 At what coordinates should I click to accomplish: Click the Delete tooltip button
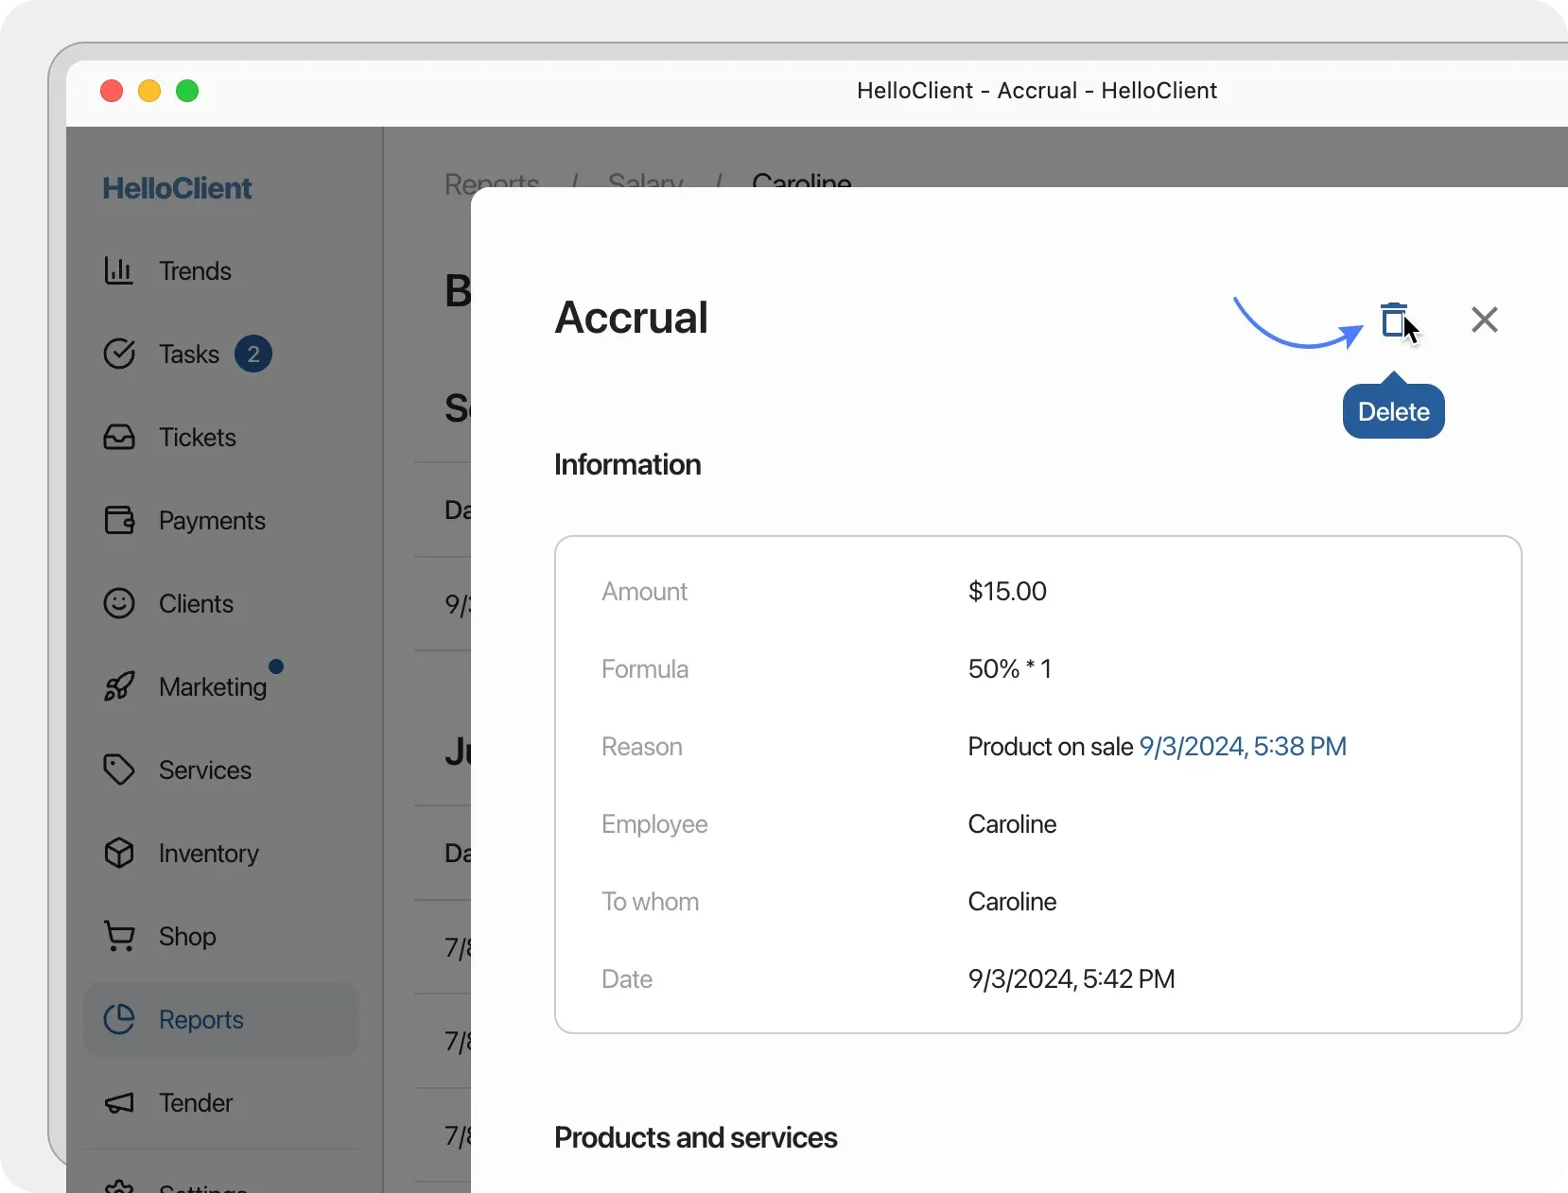click(x=1394, y=410)
